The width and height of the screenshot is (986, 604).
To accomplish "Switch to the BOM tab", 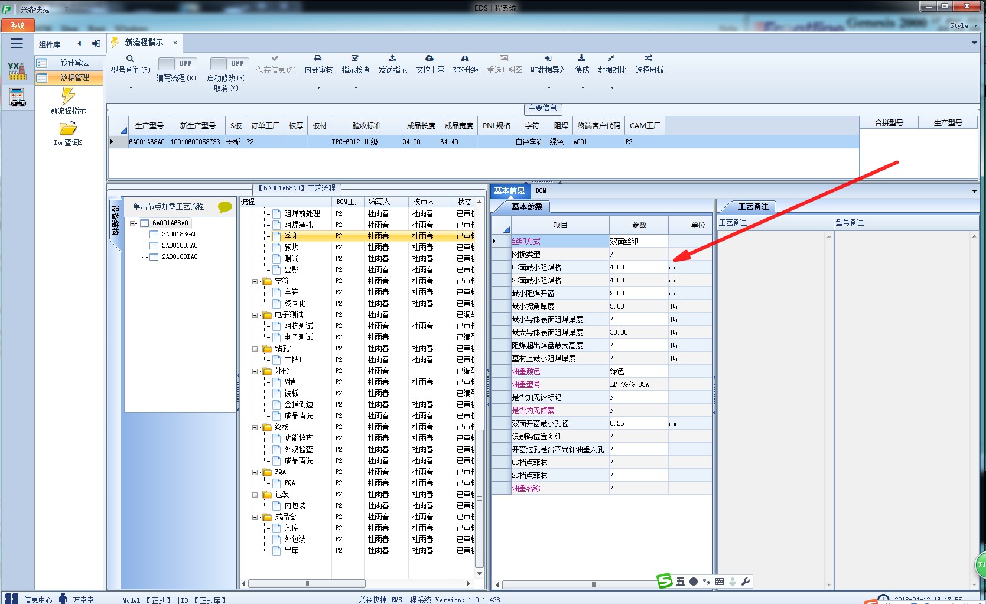I will point(541,190).
